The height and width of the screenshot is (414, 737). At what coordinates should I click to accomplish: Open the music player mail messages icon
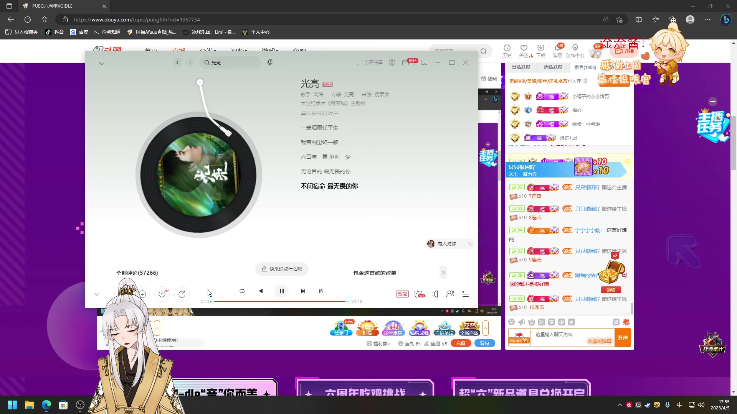pyautogui.click(x=406, y=62)
